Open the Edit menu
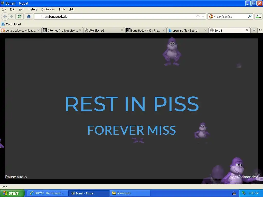Screen dimensions: 263x197 12,9
